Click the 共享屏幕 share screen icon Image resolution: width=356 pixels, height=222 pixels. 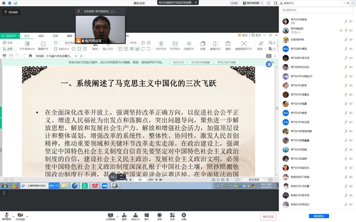pos(110,215)
